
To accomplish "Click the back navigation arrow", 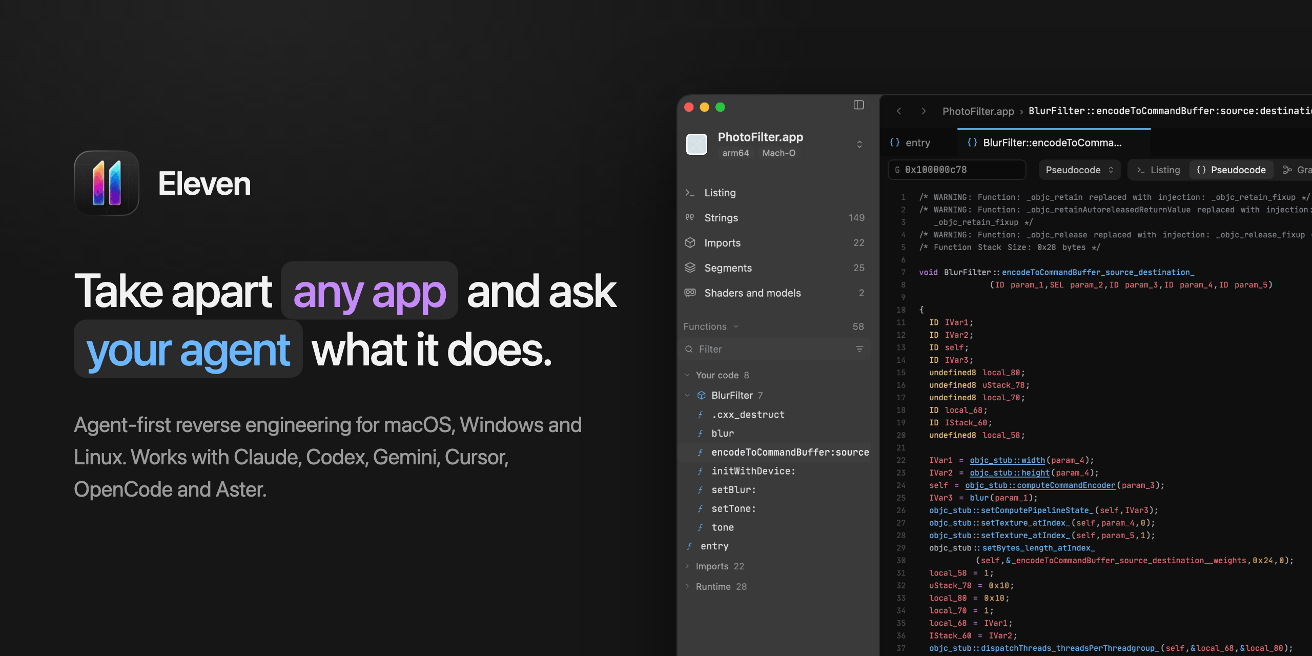I will (898, 111).
